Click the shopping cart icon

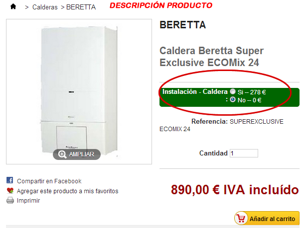tap(241, 218)
